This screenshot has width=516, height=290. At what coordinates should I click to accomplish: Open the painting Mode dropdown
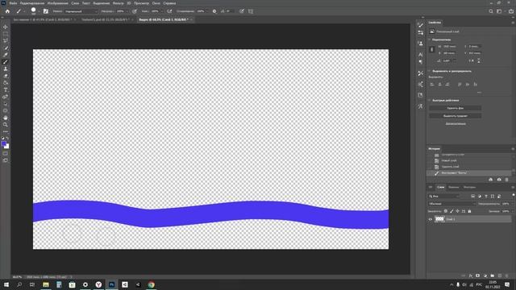coord(81,11)
